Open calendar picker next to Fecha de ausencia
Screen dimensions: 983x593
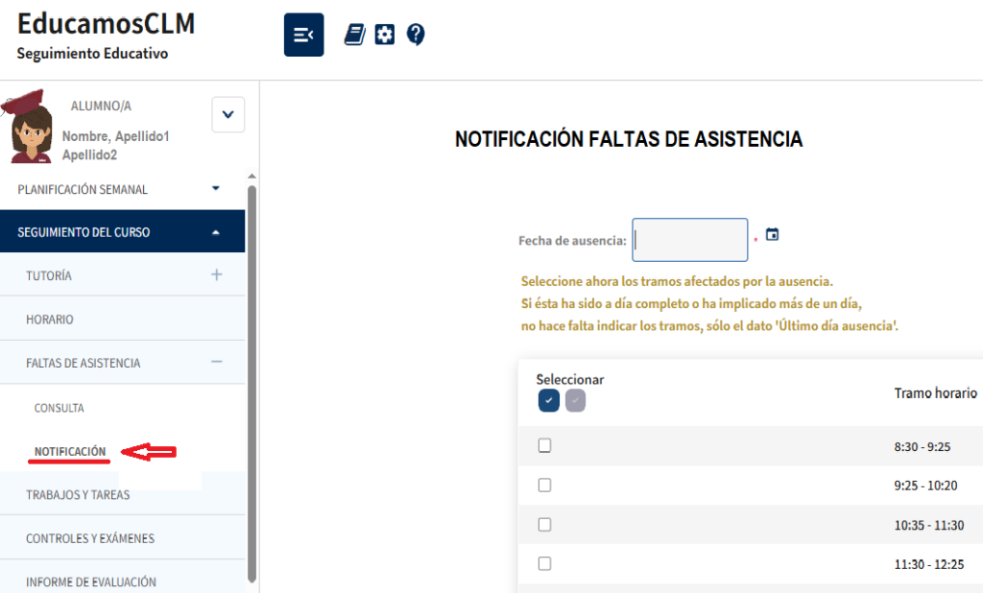pyautogui.click(x=772, y=235)
